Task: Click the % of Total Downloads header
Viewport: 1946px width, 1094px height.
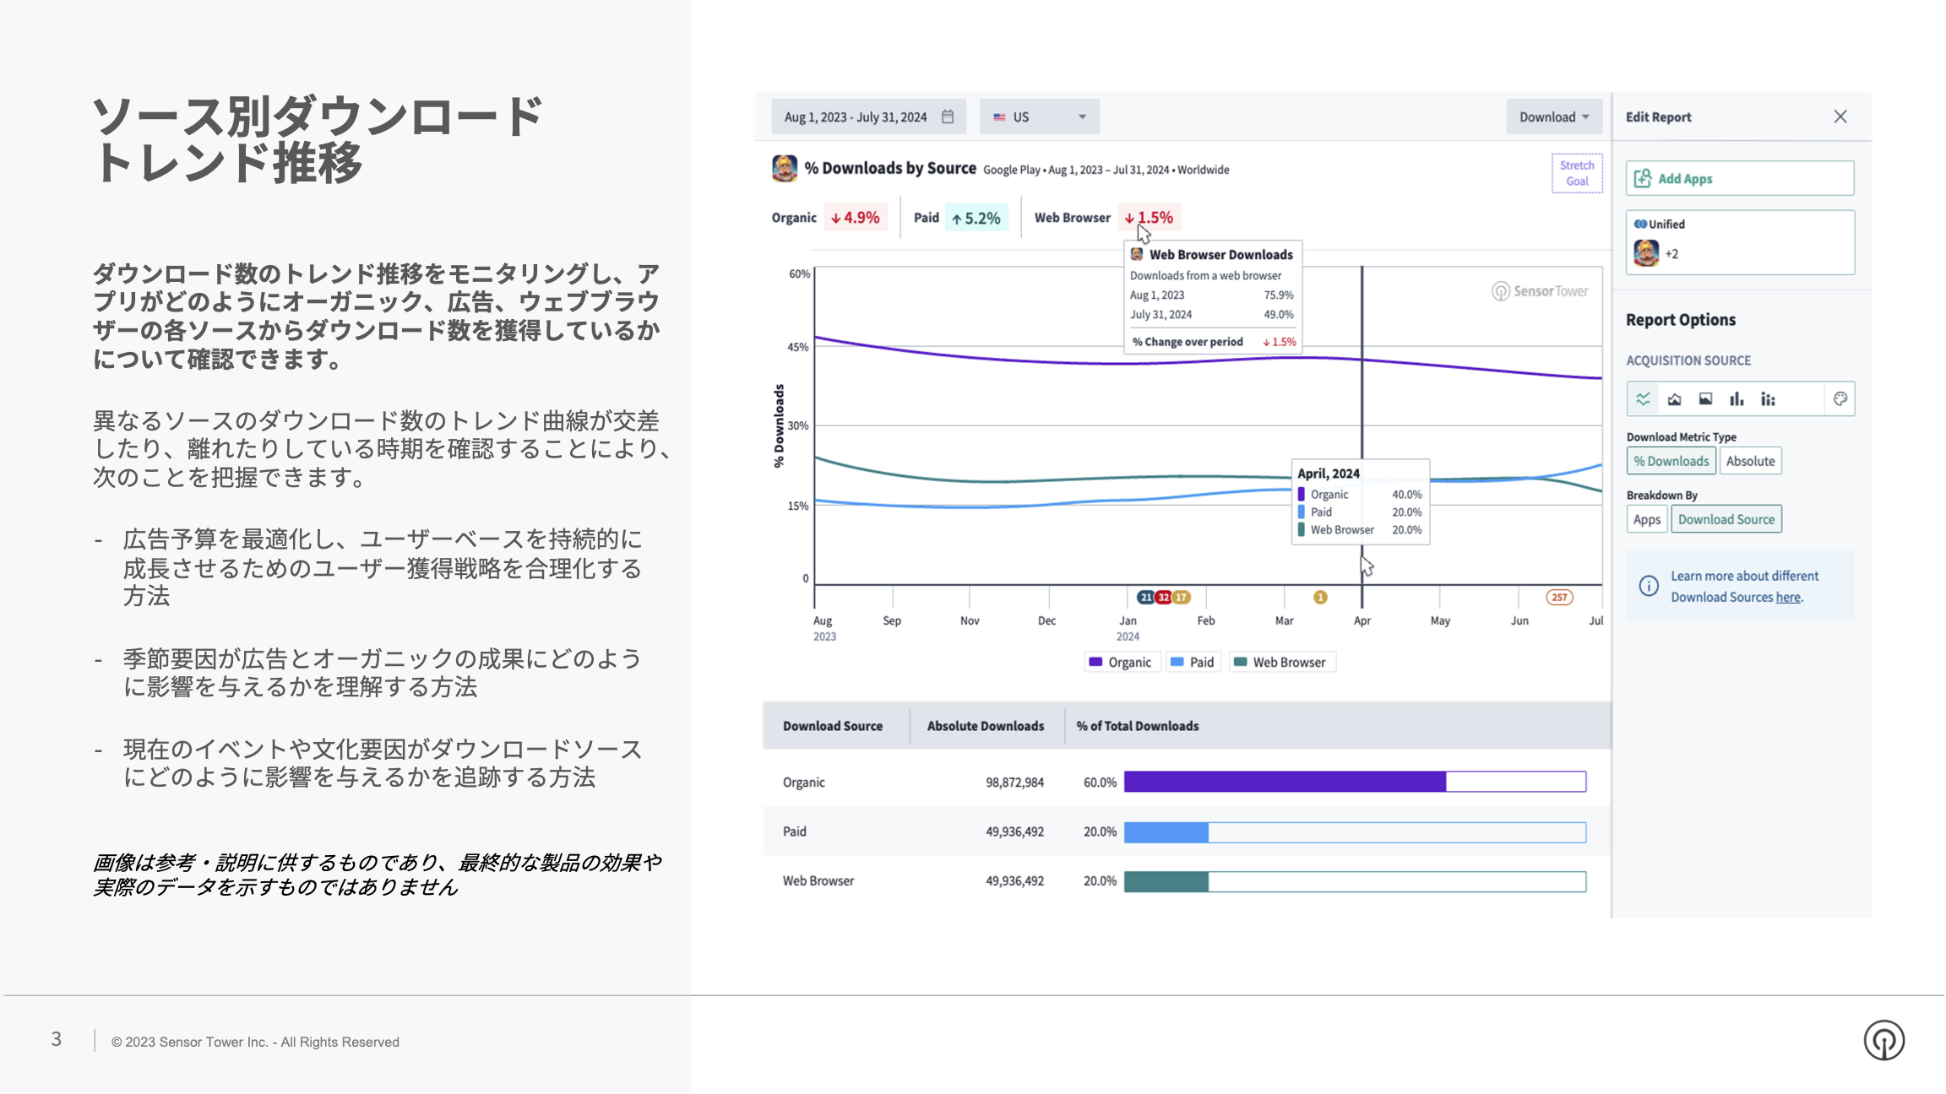Action: pos(1137,726)
